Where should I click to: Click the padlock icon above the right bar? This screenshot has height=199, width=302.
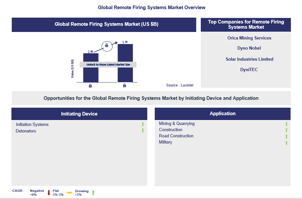coord(127,41)
